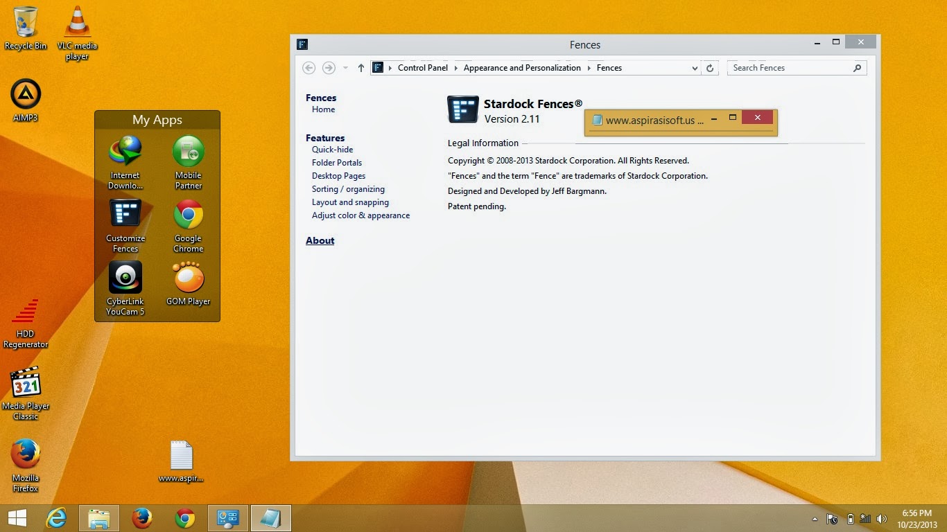Image resolution: width=947 pixels, height=532 pixels.
Task: Open the Windows Start button
Action: 17,518
